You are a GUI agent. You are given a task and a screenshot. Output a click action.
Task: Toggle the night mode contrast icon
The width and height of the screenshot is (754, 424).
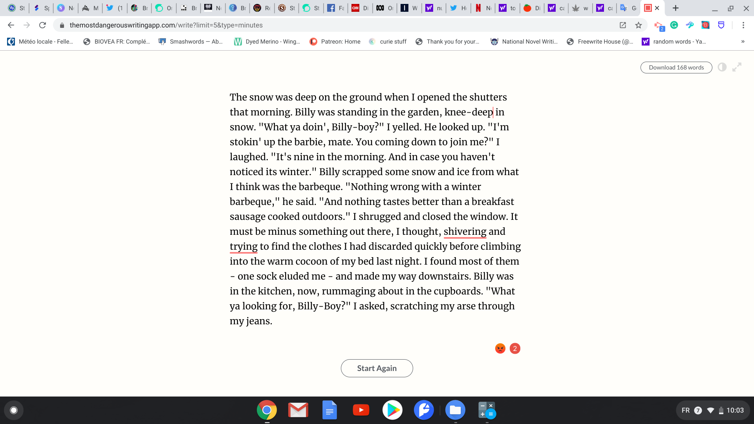(x=722, y=67)
